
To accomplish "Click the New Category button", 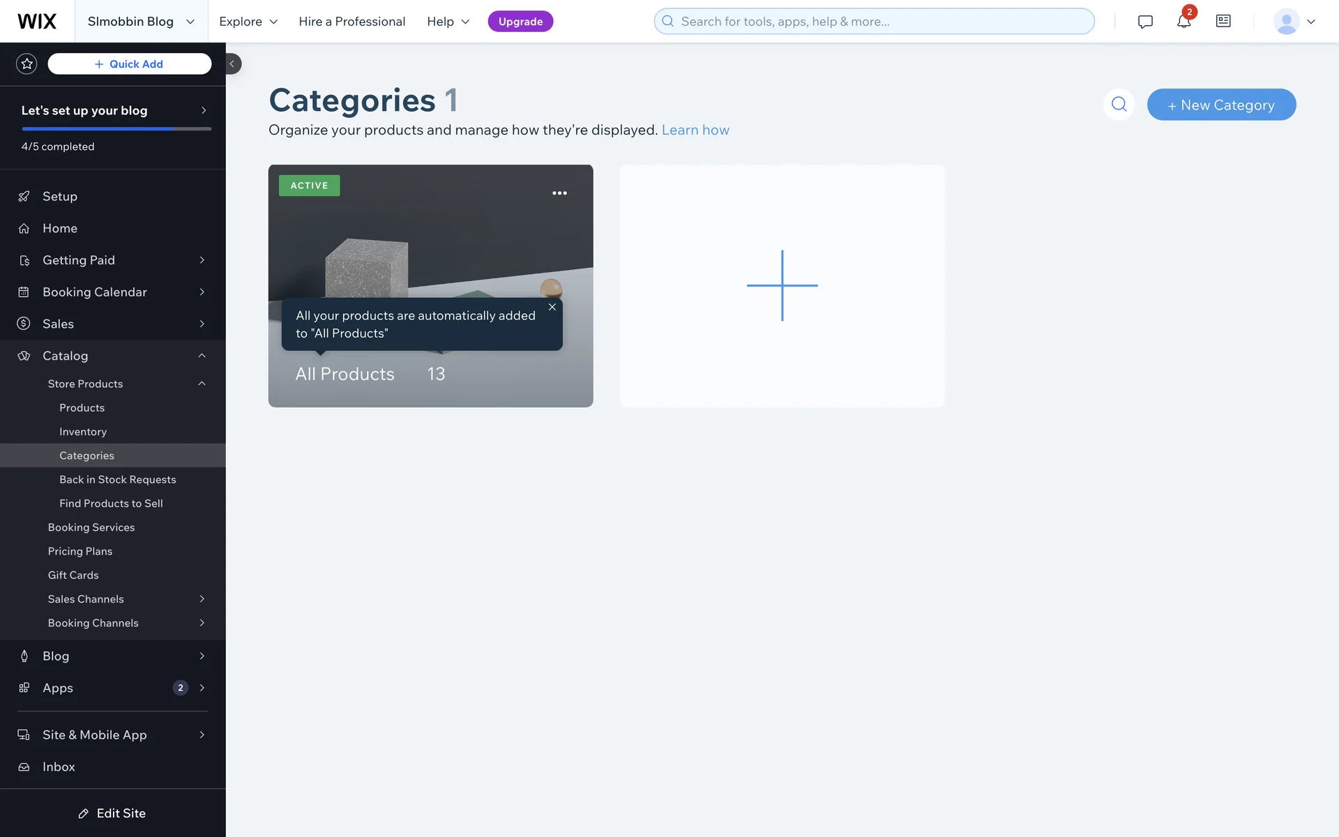I will (x=1221, y=105).
